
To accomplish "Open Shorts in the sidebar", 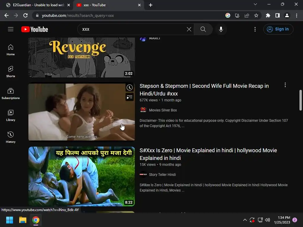I will pos(11,72).
